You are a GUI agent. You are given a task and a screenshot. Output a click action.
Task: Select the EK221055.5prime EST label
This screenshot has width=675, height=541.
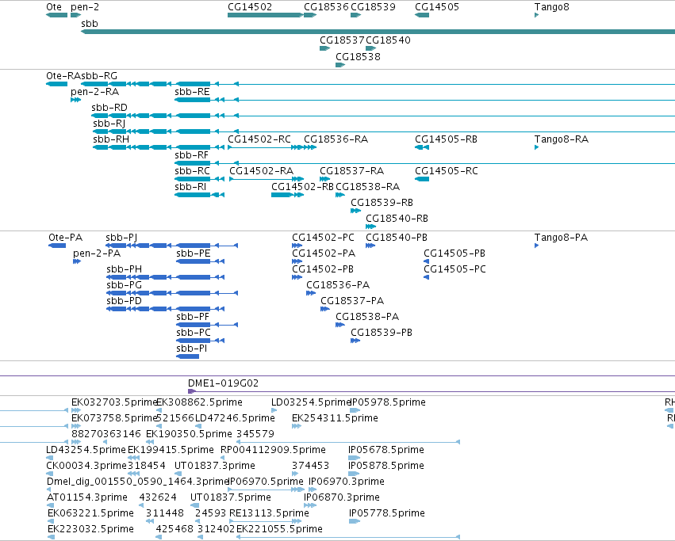click(x=279, y=530)
